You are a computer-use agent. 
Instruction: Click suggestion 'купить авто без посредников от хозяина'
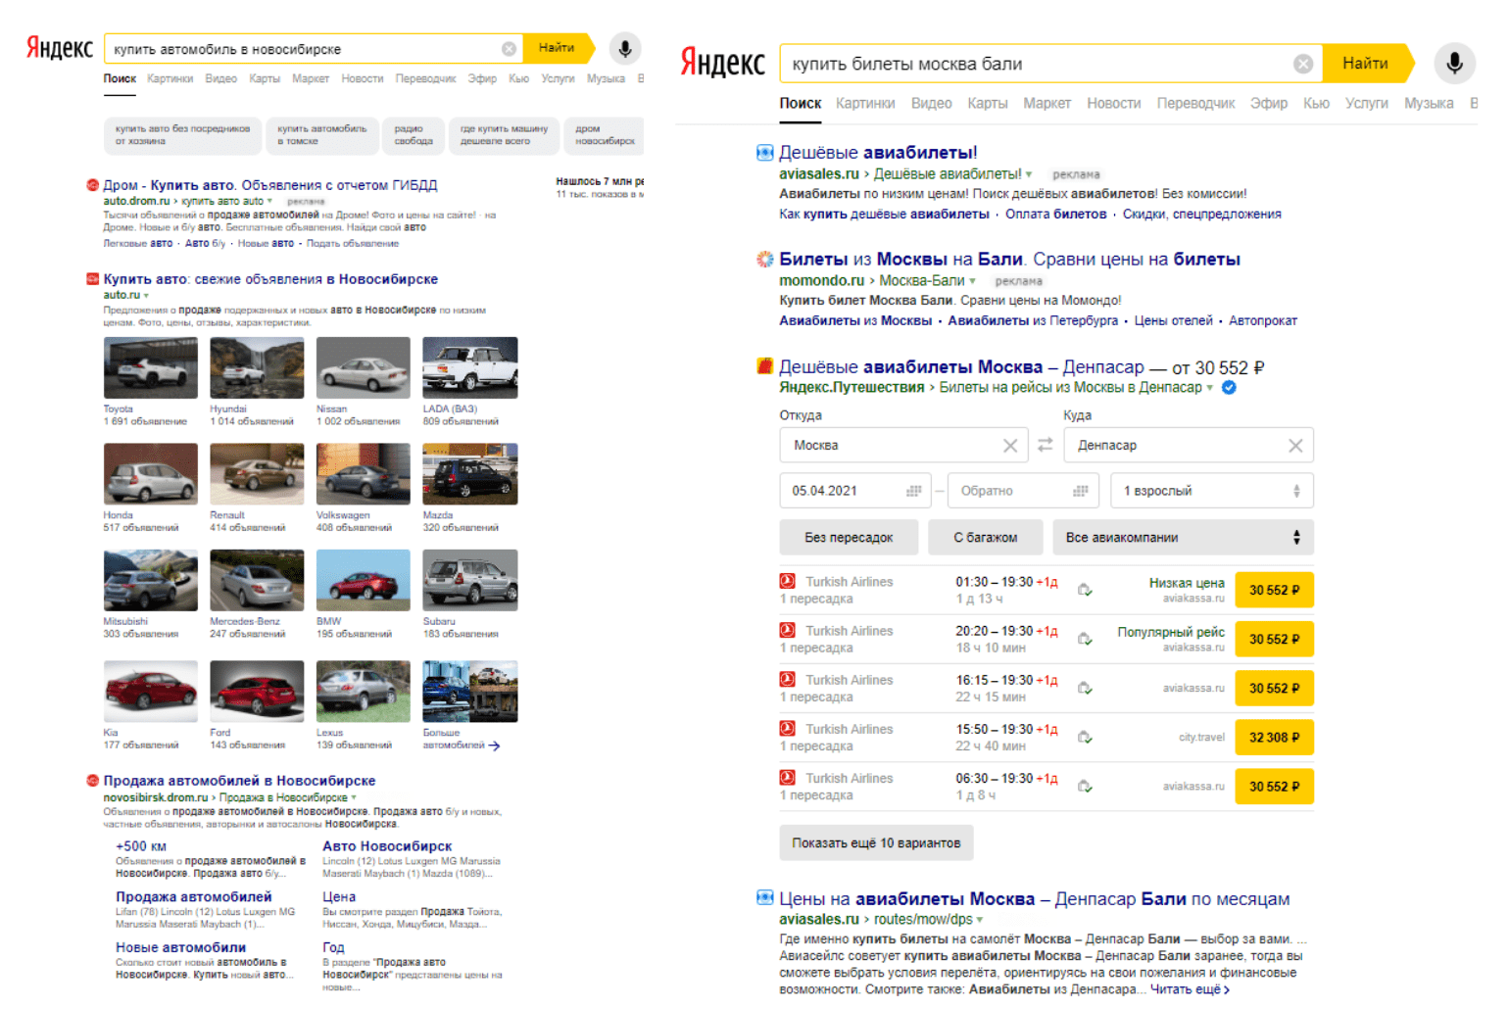click(x=182, y=135)
